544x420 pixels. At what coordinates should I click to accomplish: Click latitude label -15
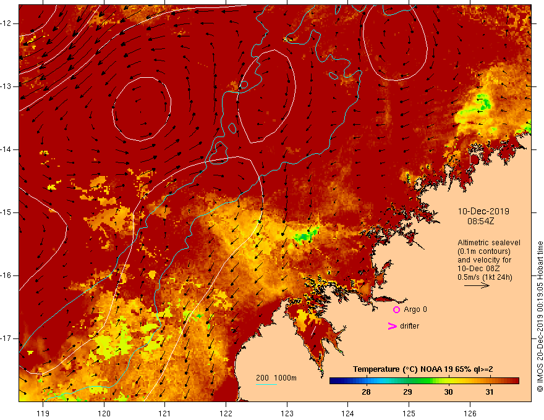pos(6,212)
